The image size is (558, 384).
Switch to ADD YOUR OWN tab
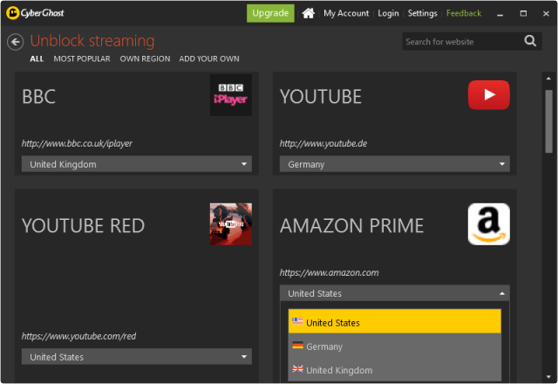point(209,58)
